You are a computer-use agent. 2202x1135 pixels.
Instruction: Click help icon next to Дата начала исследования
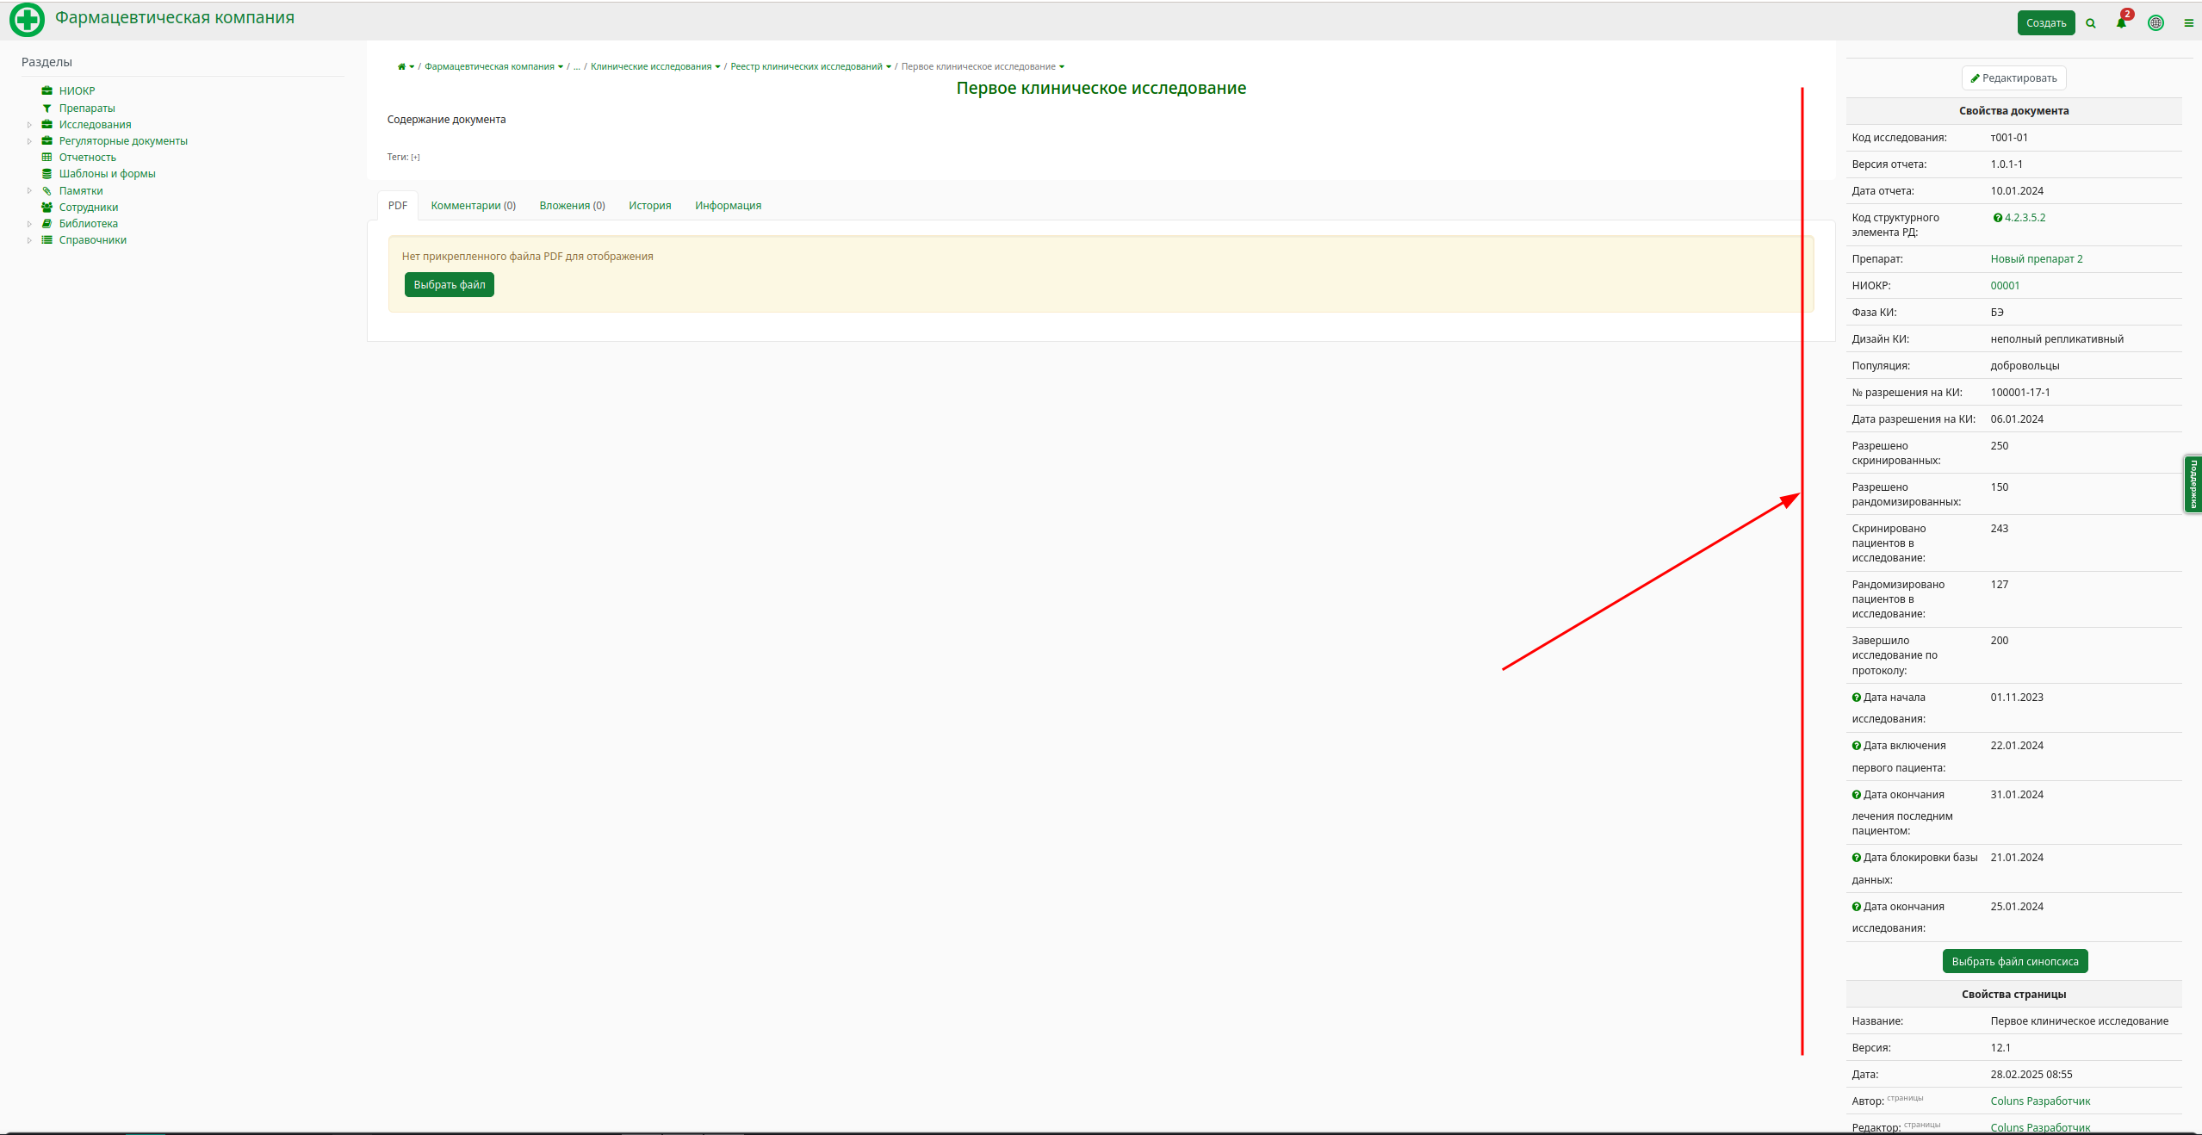click(1857, 698)
